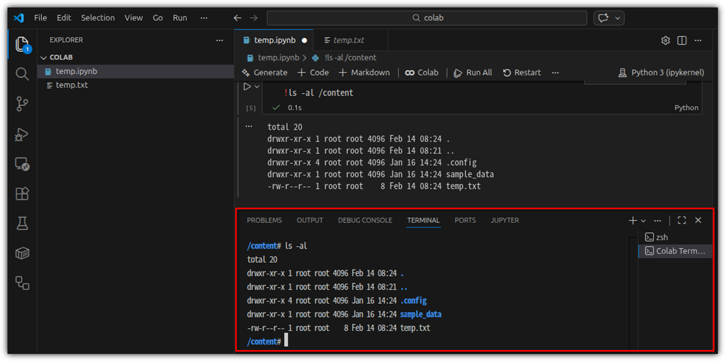The height and width of the screenshot is (362, 726).
Task: Open notebook settings gear icon
Action: pos(665,41)
